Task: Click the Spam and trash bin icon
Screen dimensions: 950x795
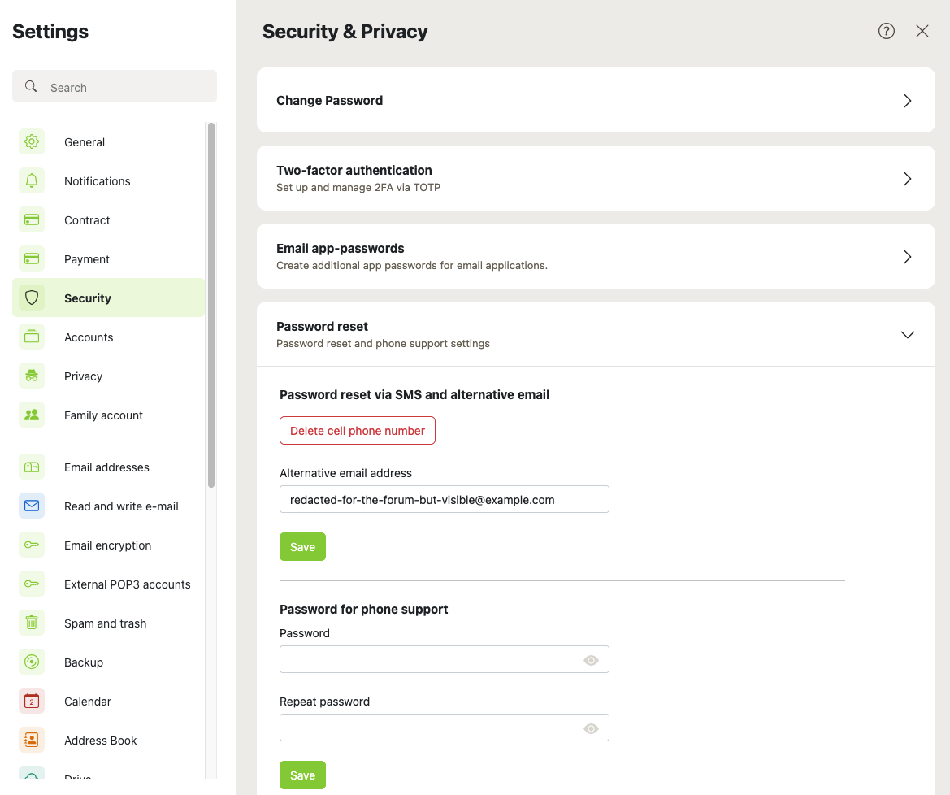Action: pyautogui.click(x=32, y=623)
